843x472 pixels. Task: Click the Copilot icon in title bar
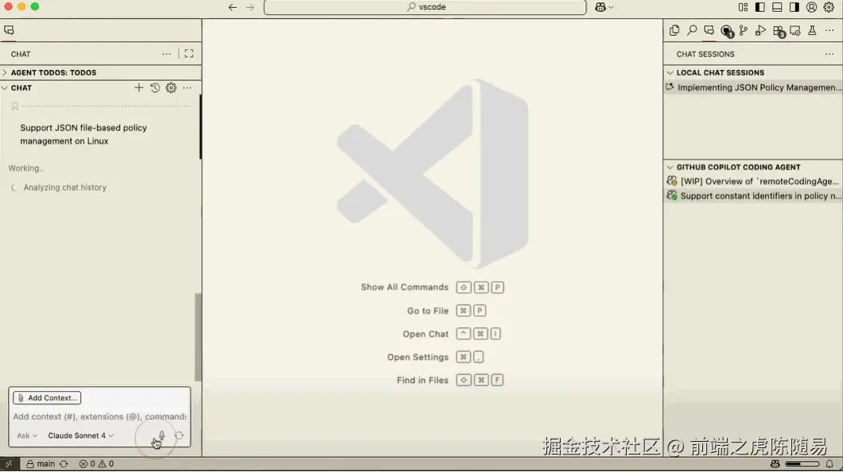click(x=600, y=7)
